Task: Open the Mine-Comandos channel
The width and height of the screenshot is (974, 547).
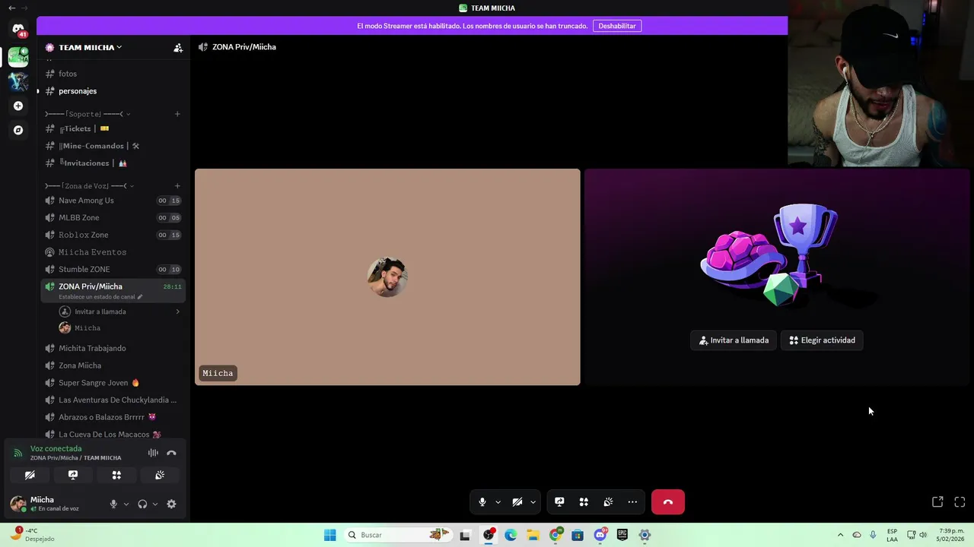Action: (114, 146)
